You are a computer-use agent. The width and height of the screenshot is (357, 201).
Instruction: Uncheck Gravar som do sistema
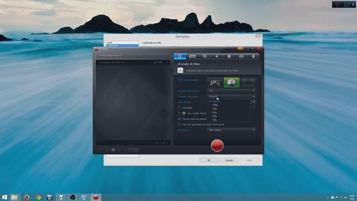point(180,119)
